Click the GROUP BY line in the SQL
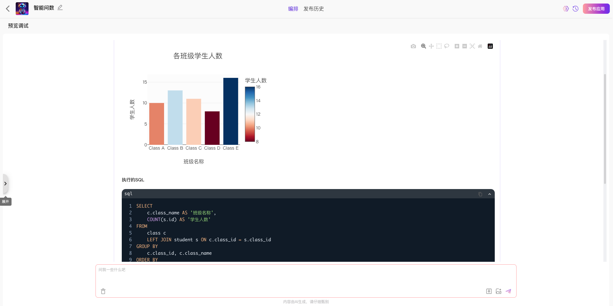 tap(147, 246)
